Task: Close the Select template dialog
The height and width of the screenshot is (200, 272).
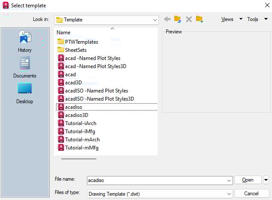Action: (x=267, y=5)
